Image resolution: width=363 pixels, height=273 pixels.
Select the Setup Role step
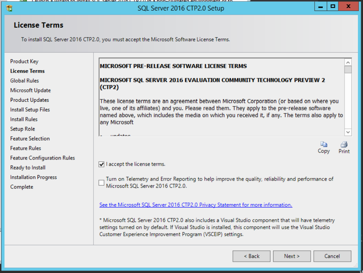(22, 129)
